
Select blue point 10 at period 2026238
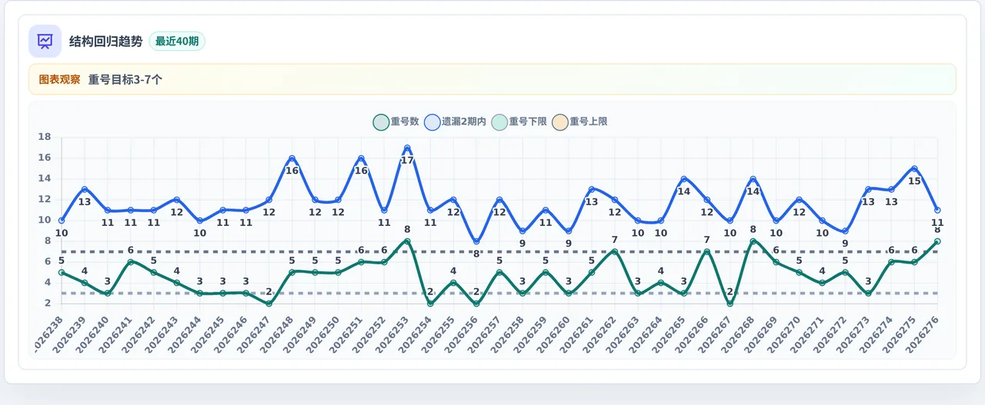point(62,221)
